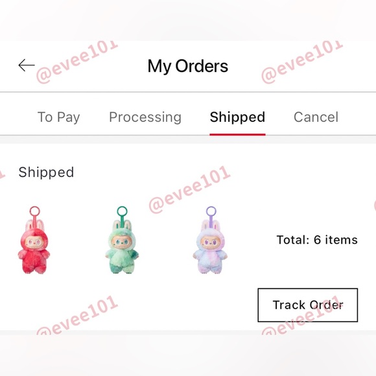The image size is (376, 376).
Task: Click the red keyring loop on first plush
Action: click(x=35, y=211)
